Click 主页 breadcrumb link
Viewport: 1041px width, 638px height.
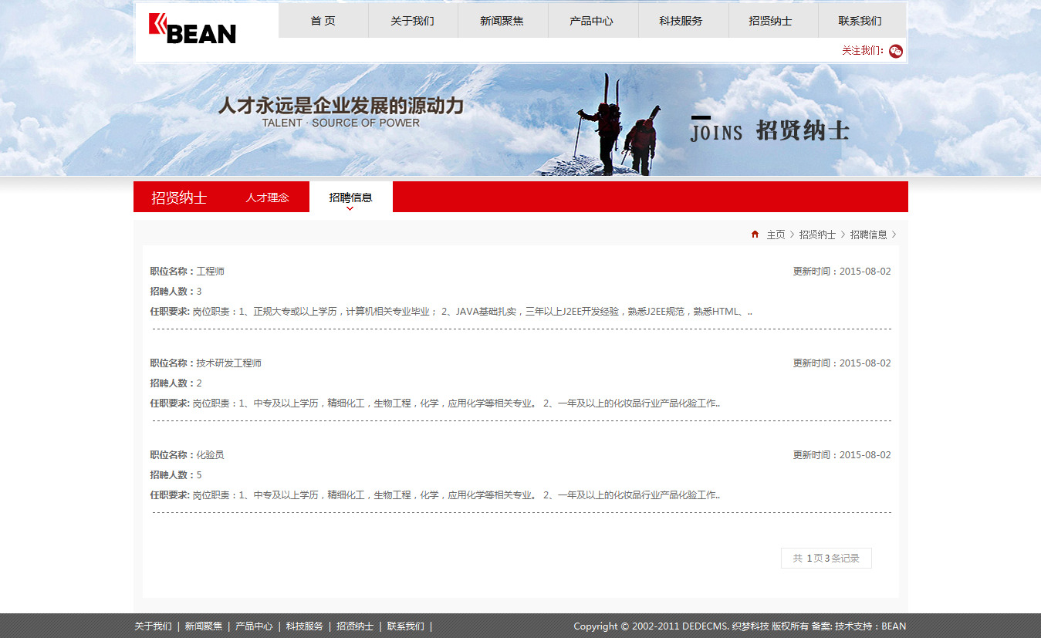776,235
